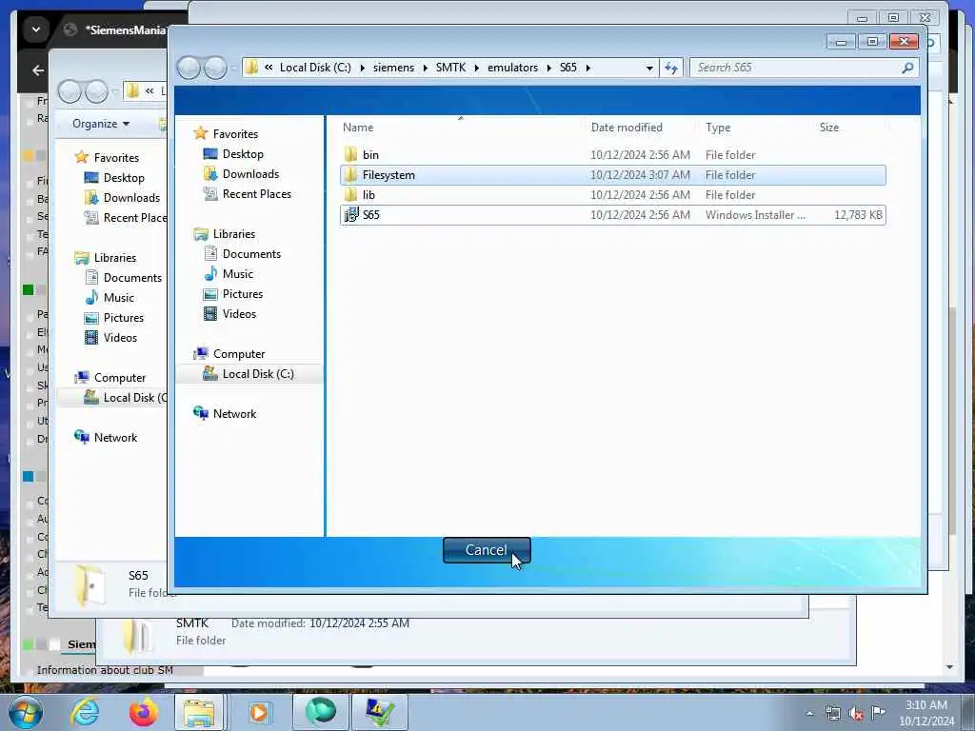Show hidden system tray icons
Viewport: 975px width, 731px height.
point(809,713)
